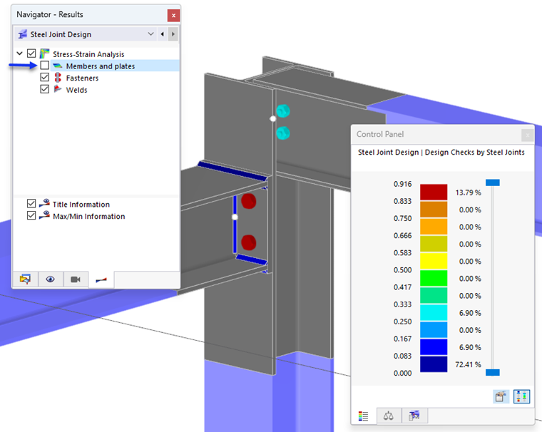
Task: Click the dark navy legend swatch
Action: click(x=434, y=364)
